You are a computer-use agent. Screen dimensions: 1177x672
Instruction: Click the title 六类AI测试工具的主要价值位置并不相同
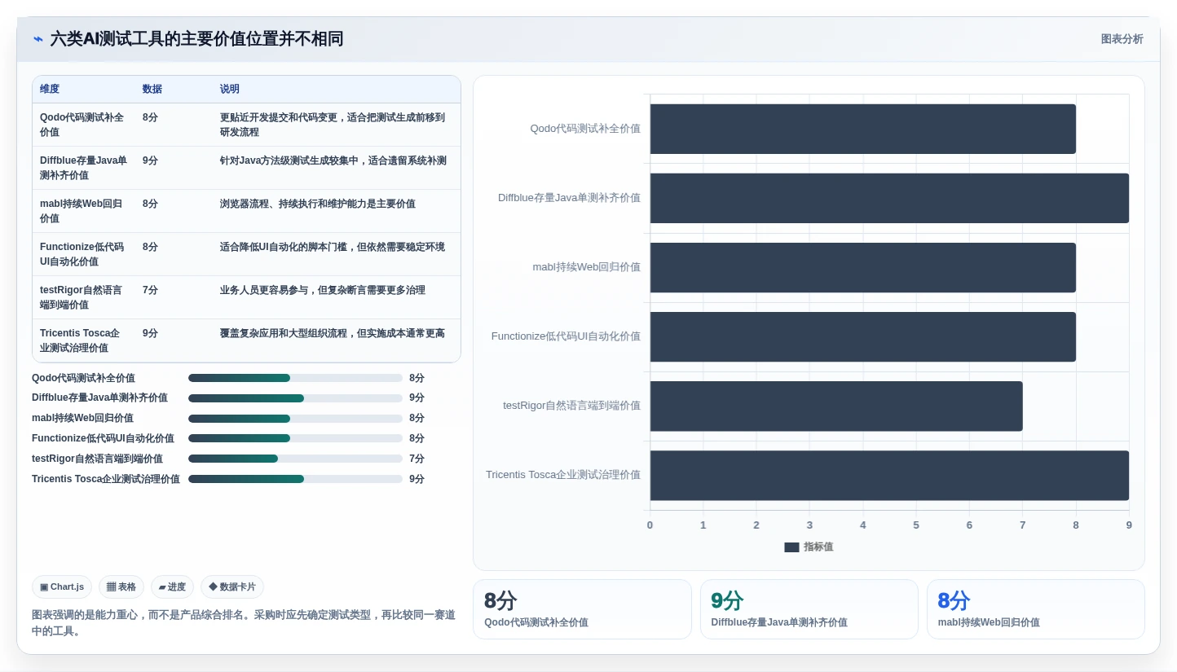click(x=196, y=39)
